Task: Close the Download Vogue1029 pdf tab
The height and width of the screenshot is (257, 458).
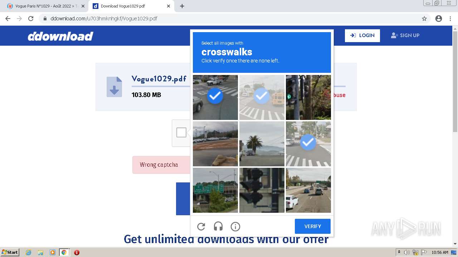Action: click(x=169, y=6)
